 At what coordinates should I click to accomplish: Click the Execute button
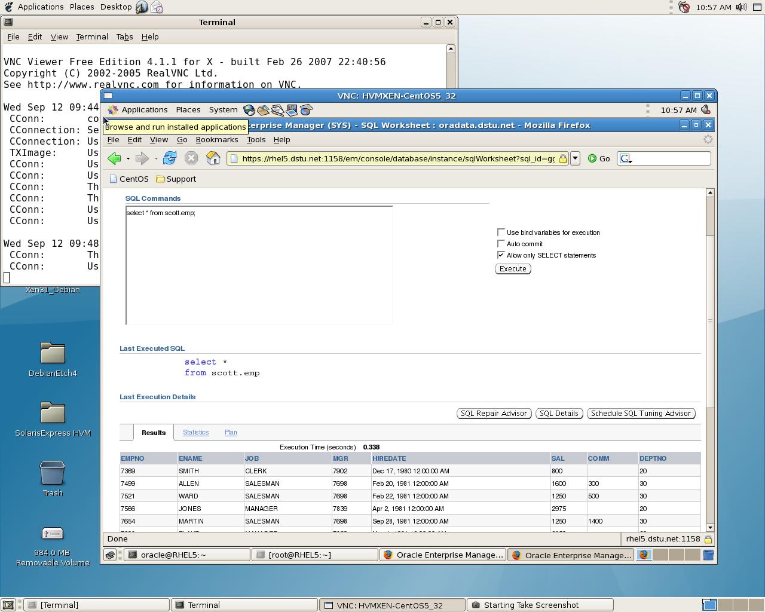pos(513,269)
